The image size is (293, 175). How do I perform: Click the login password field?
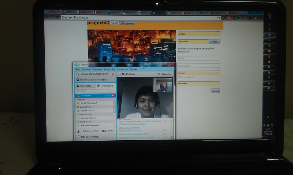(193, 41)
